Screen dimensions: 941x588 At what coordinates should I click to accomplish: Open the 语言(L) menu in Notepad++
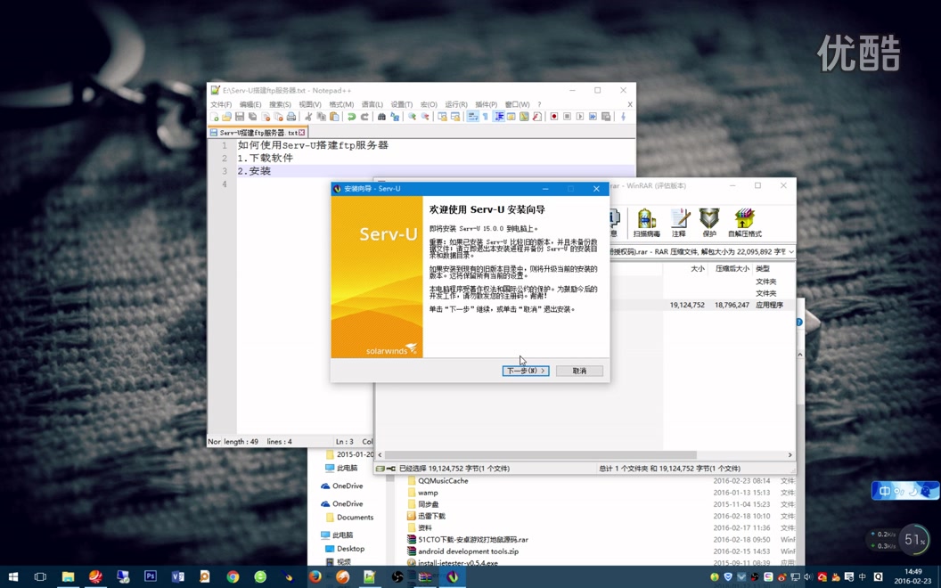pos(372,104)
